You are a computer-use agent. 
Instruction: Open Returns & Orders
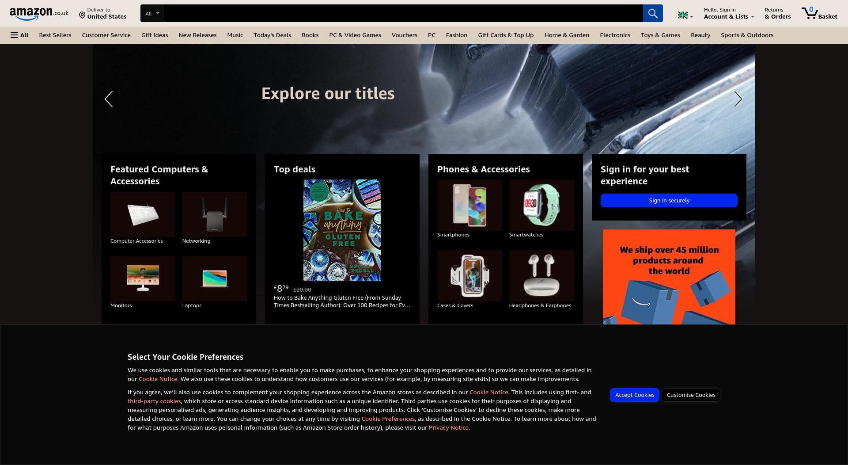pos(777,13)
